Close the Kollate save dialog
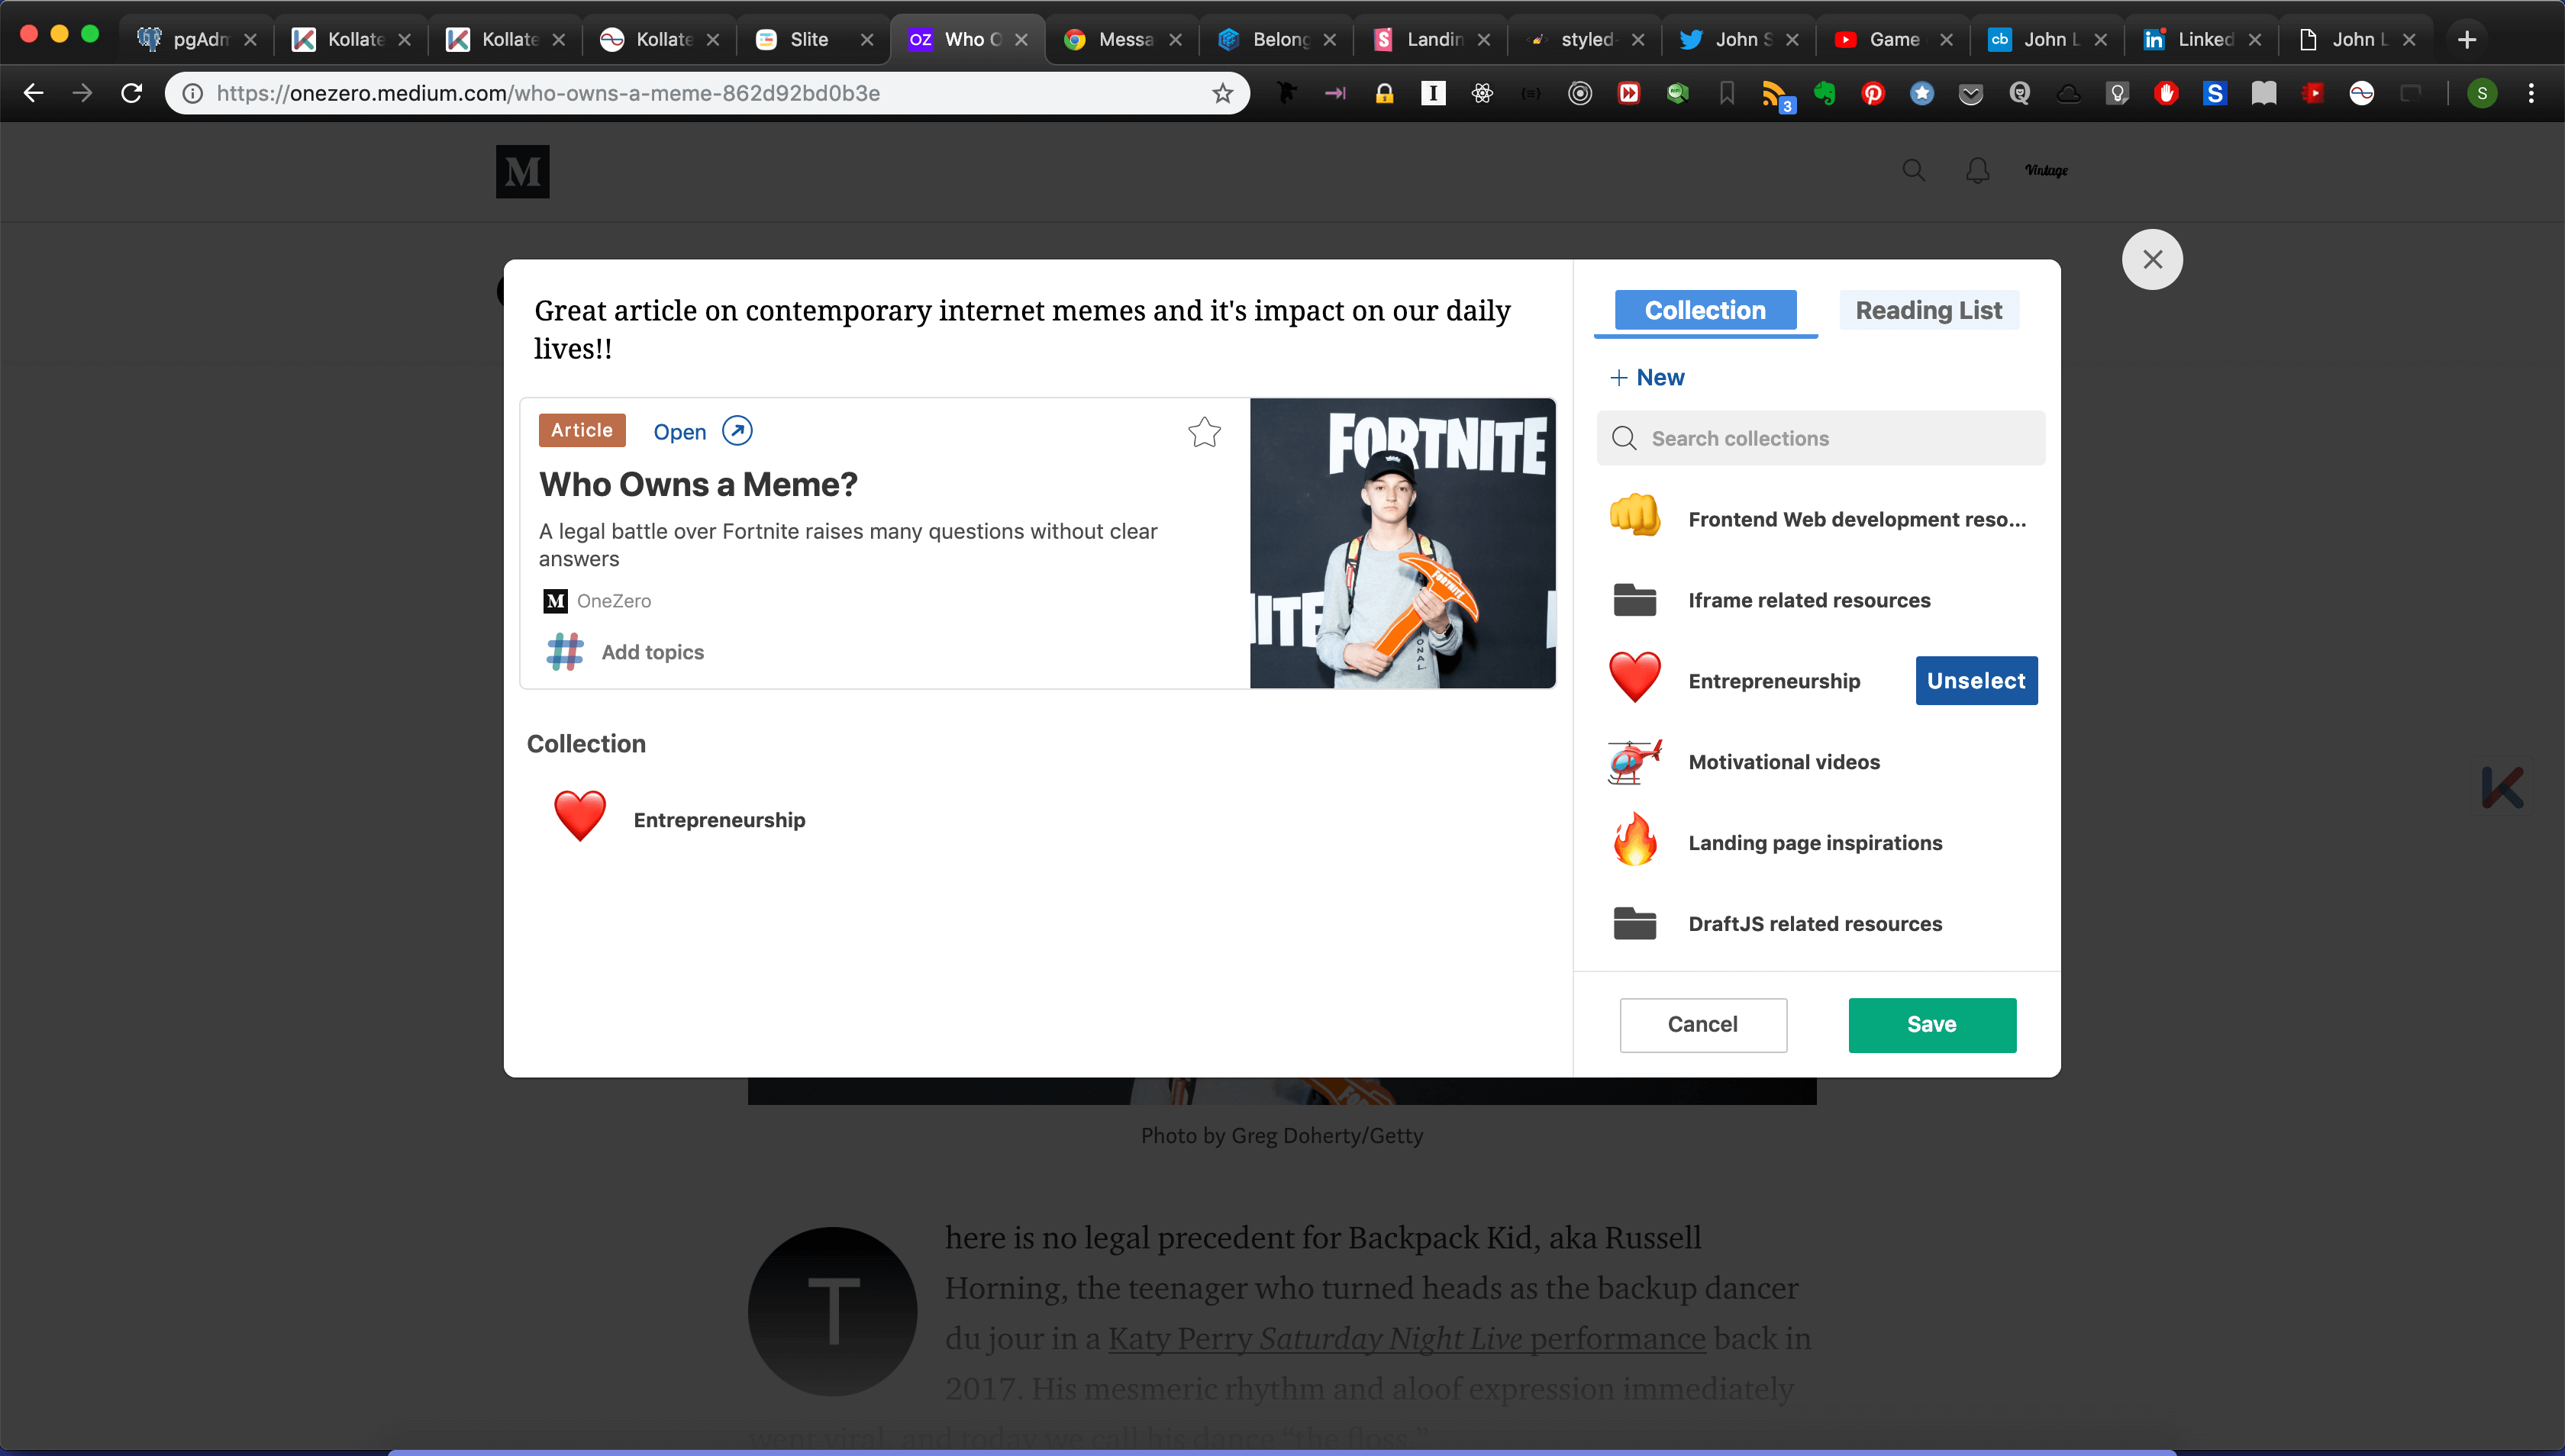 coord(2152,260)
